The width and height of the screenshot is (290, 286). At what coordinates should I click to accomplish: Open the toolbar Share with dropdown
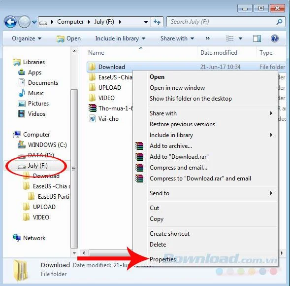tap(177, 38)
